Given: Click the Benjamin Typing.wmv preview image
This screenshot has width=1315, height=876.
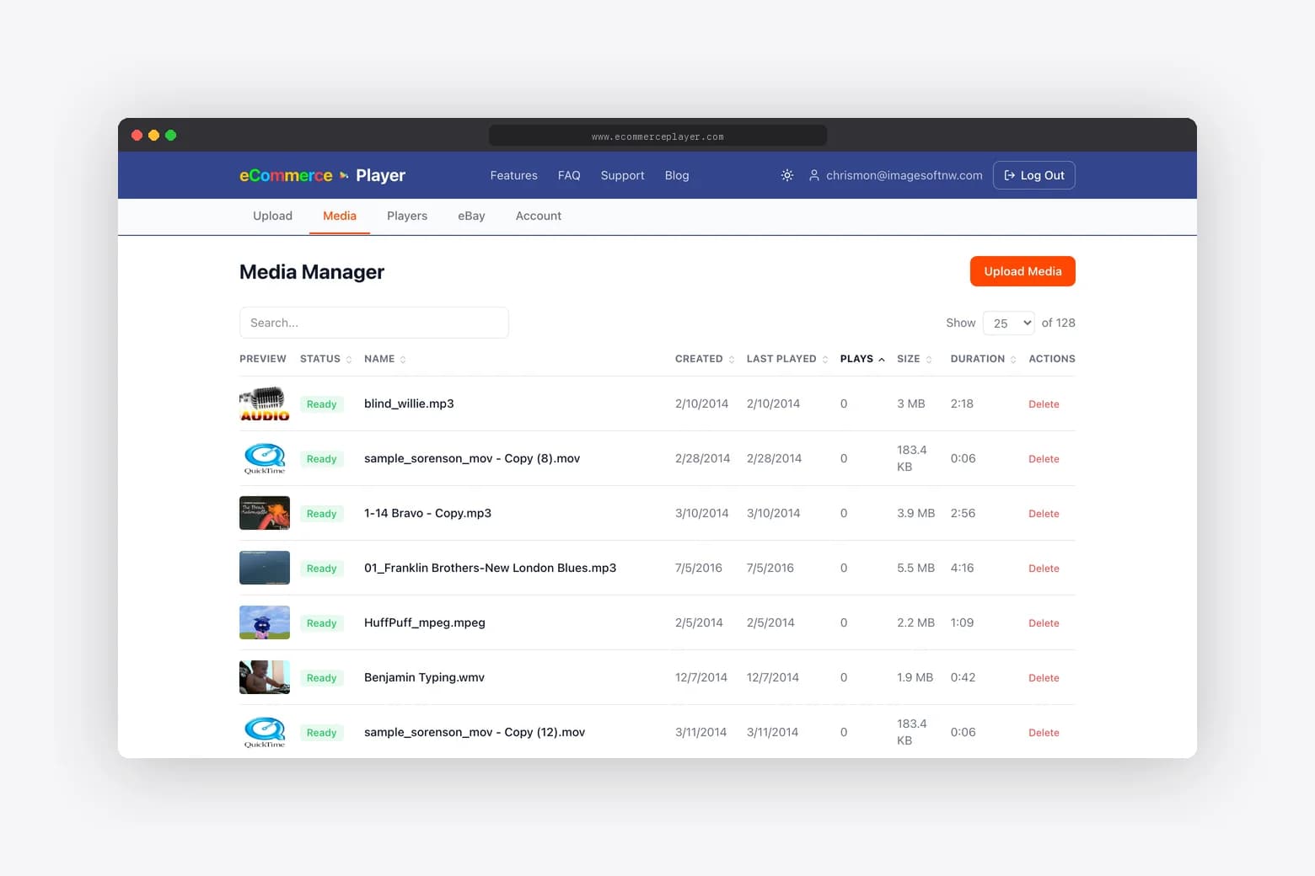Looking at the screenshot, I should point(264,677).
